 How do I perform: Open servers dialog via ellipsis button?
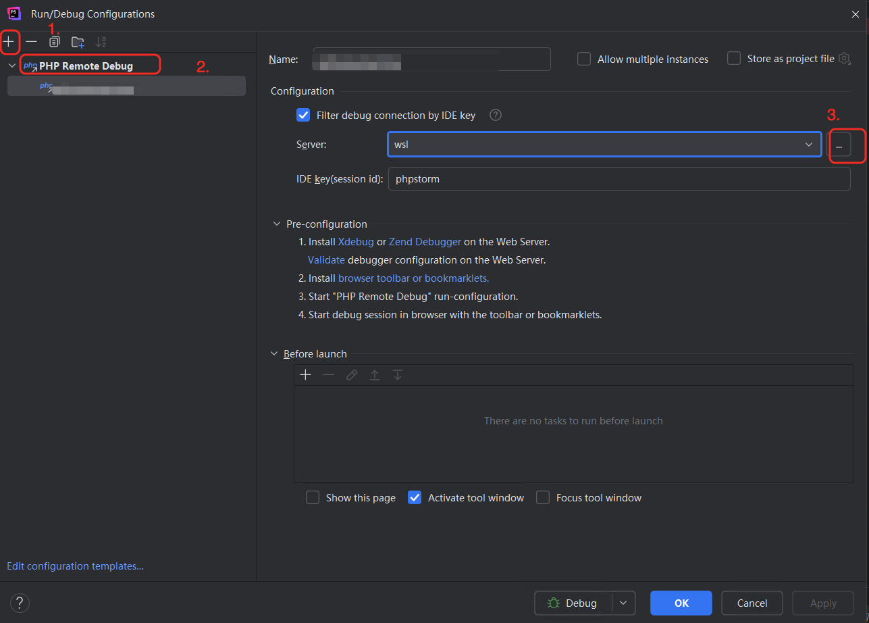tap(839, 145)
